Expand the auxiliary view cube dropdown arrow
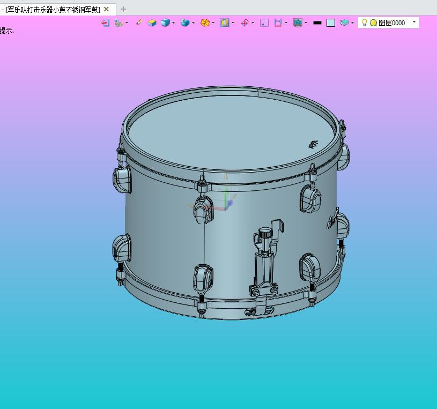This screenshot has height=409, width=437. (x=193, y=23)
